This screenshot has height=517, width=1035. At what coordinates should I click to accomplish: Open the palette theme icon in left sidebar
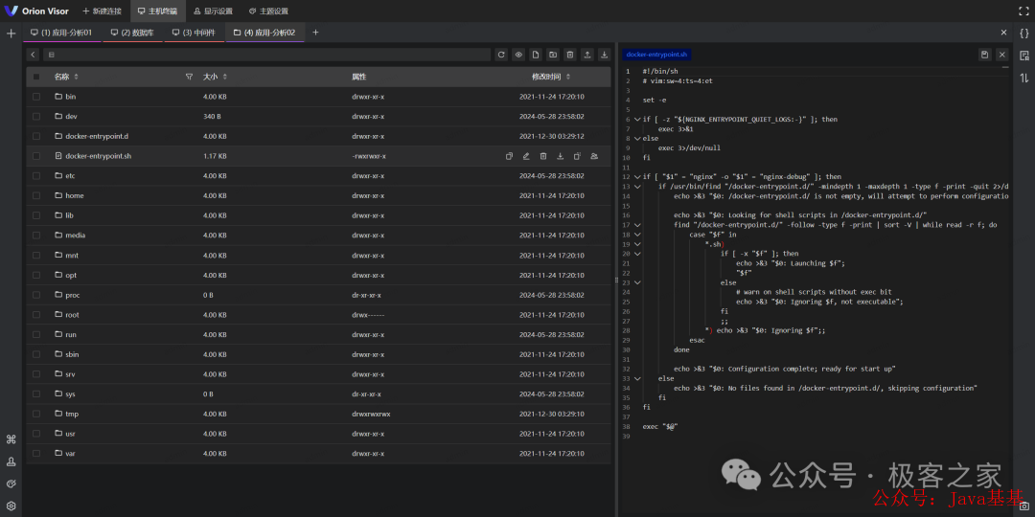point(11,483)
